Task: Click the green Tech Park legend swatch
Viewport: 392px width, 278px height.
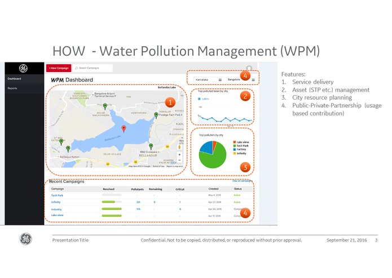Action: pyautogui.click(x=235, y=146)
